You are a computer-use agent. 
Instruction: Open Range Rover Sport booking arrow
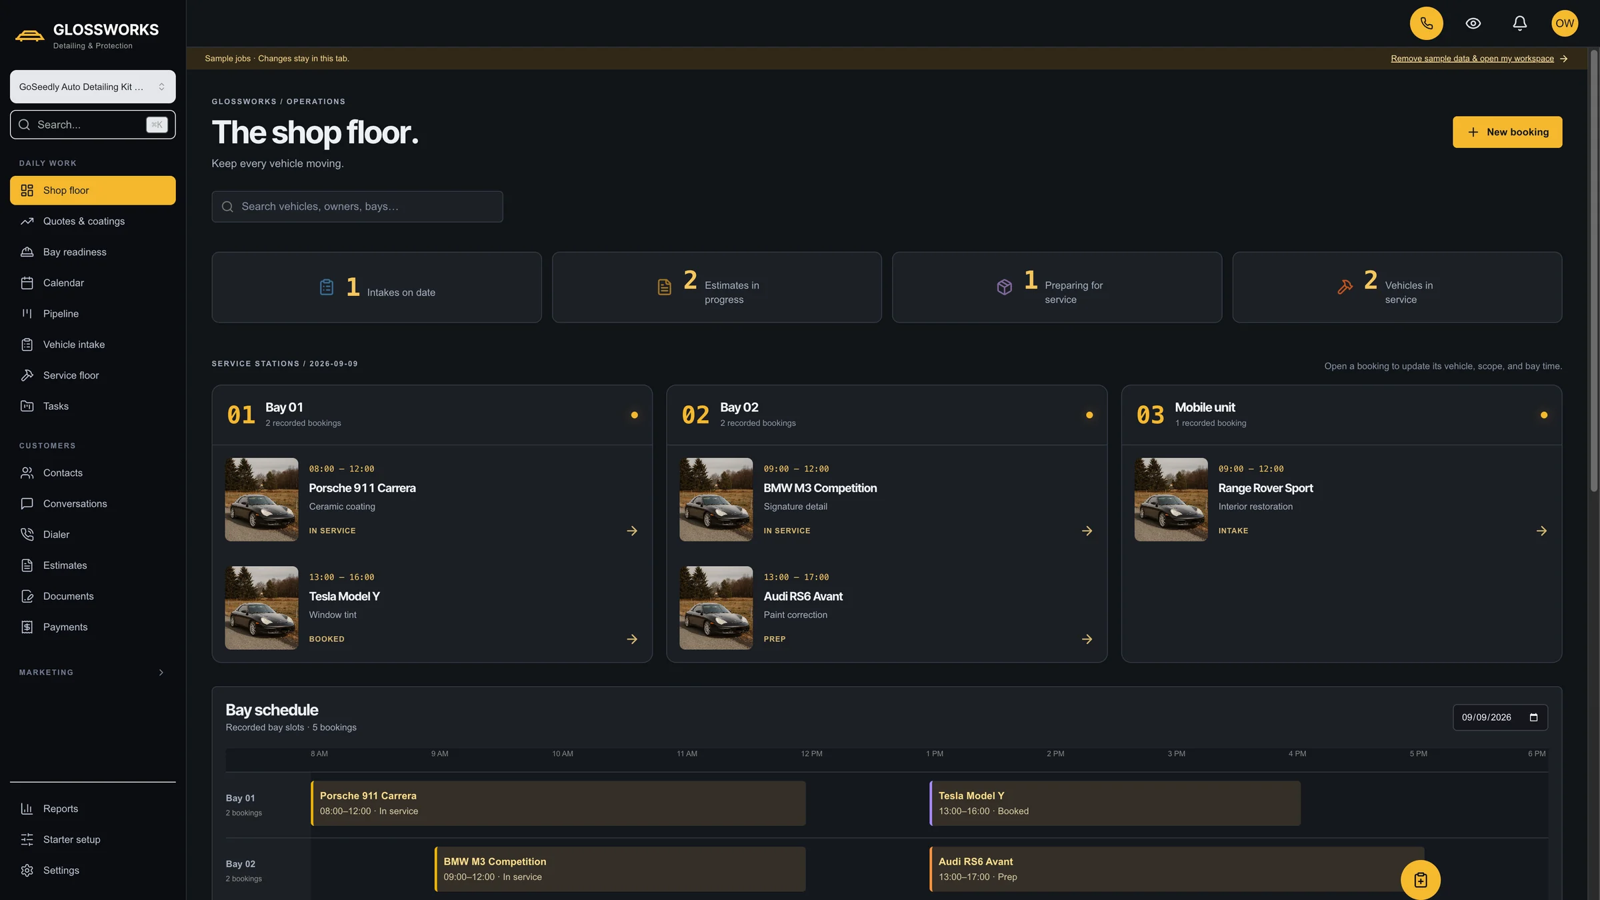(1541, 531)
